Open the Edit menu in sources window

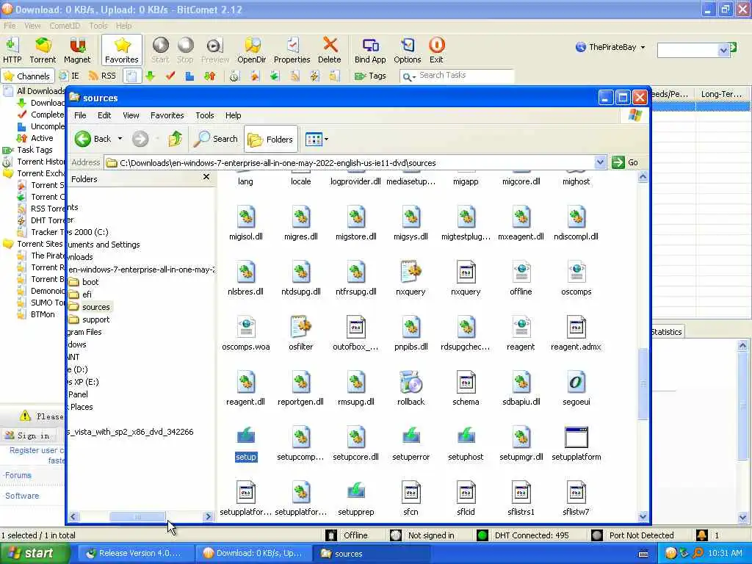point(104,115)
